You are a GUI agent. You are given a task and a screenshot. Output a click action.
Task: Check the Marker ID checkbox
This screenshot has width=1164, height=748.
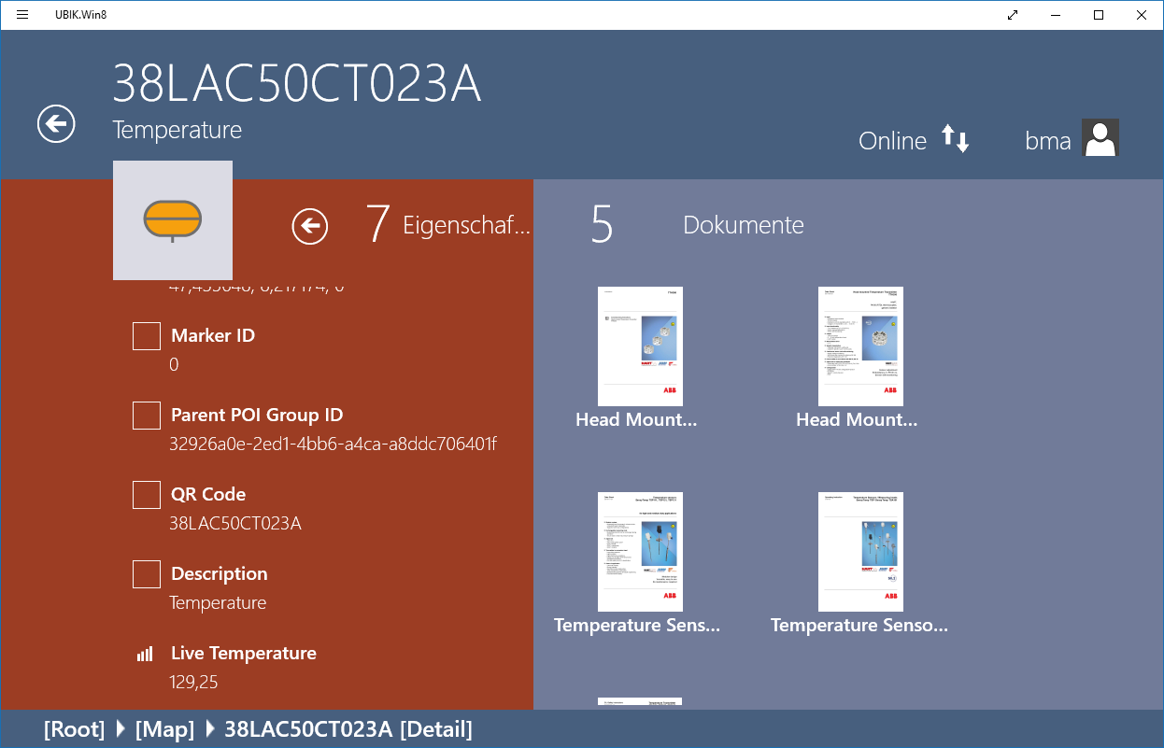(147, 336)
